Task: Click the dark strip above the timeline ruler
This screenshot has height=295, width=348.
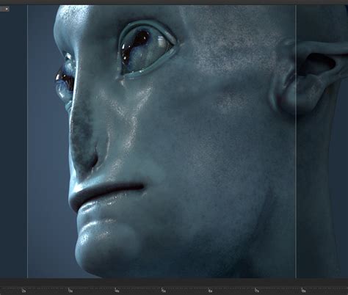Action: (174, 282)
